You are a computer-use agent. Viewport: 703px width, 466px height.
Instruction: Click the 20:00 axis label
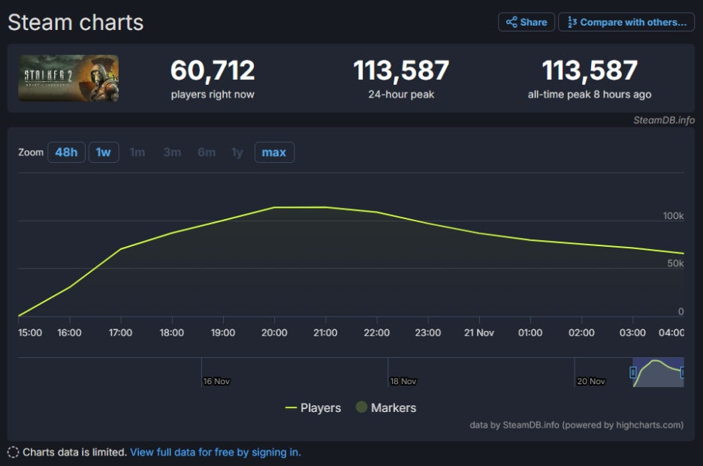click(274, 332)
